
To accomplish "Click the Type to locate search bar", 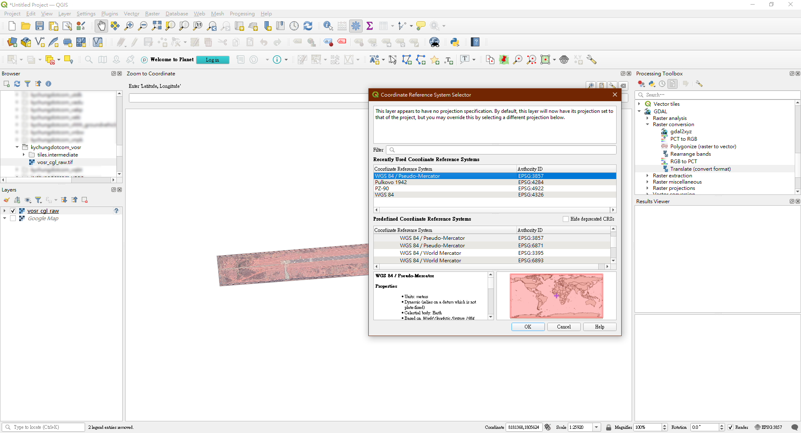I will pyautogui.click(x=43, y=427).
